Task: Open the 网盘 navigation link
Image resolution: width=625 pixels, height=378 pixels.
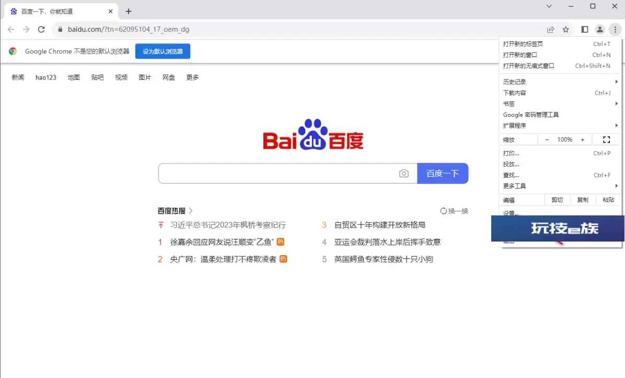Action: (169, 77)
